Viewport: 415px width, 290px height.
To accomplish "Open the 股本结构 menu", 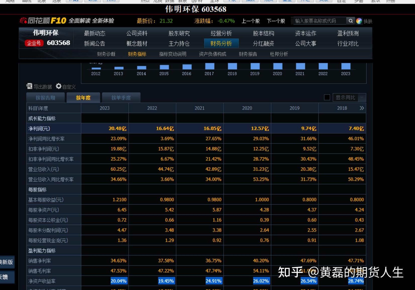I will pyautogui.click(x=263, y=33).
